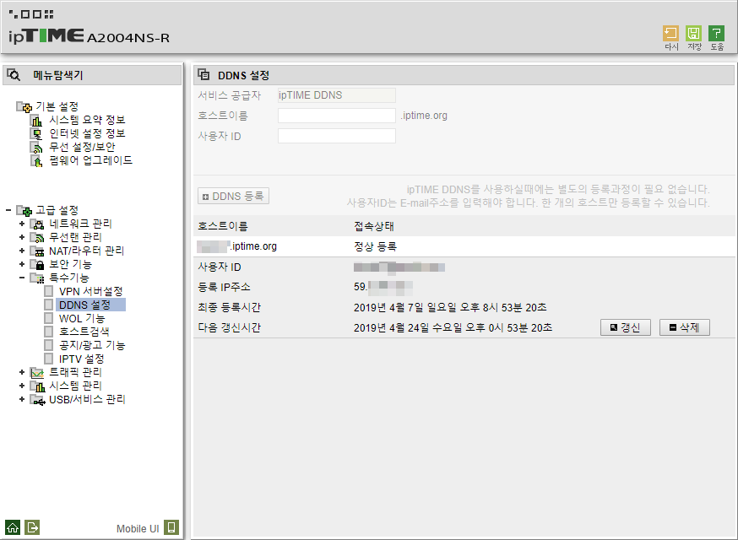
Task: Switch to the Mobile UI phone icon
Action: click(x=171, y=527)
